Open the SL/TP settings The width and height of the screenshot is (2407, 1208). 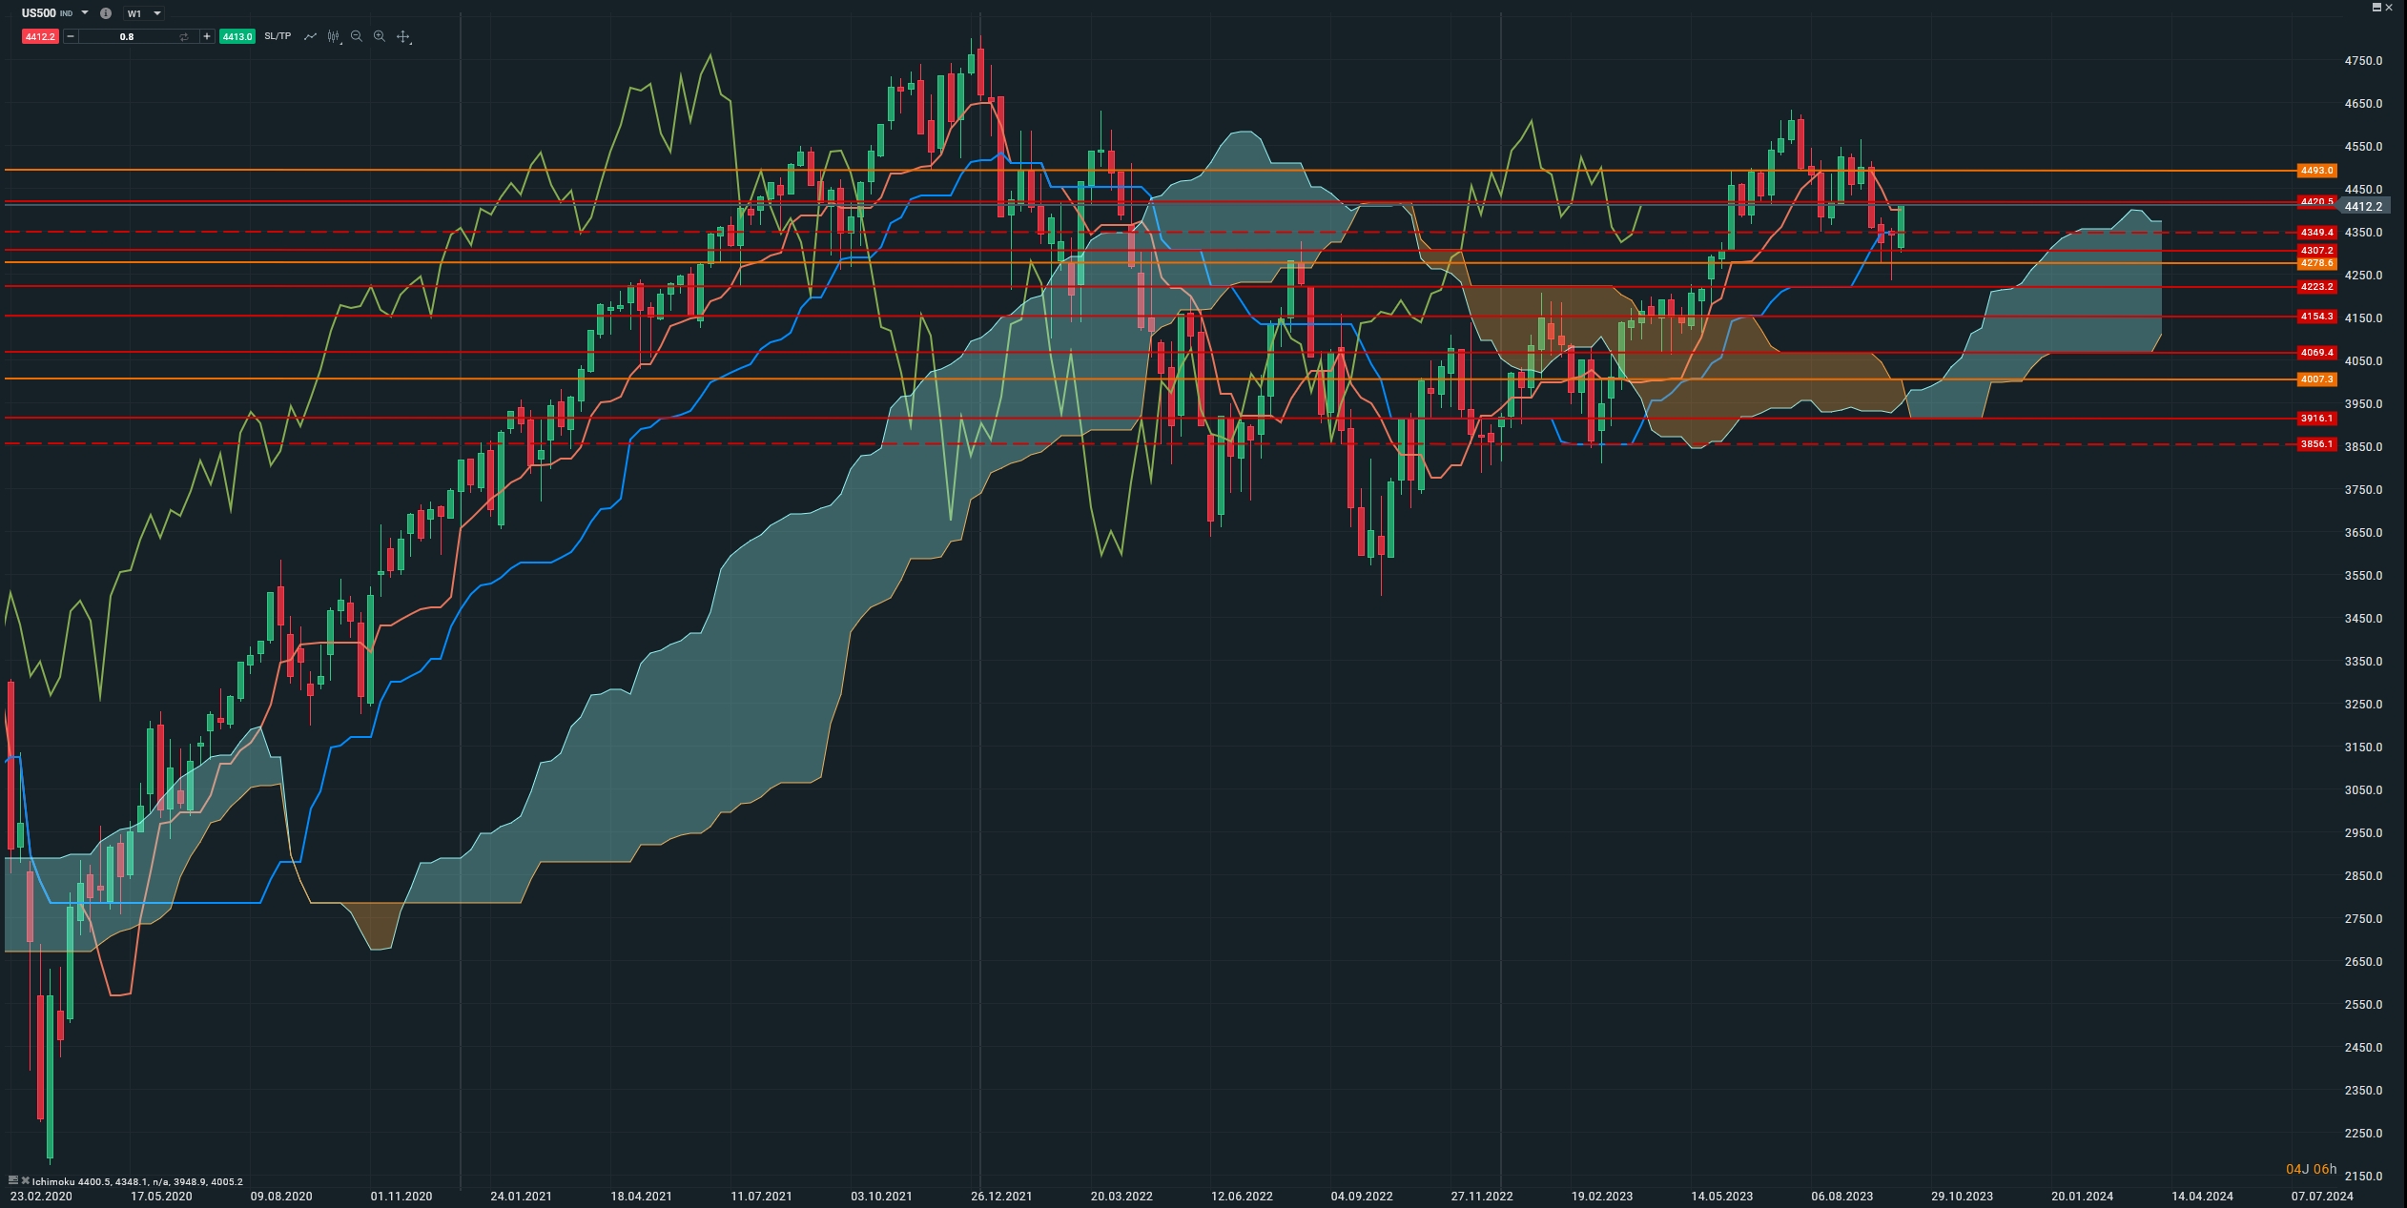click(x=278, y=36)
